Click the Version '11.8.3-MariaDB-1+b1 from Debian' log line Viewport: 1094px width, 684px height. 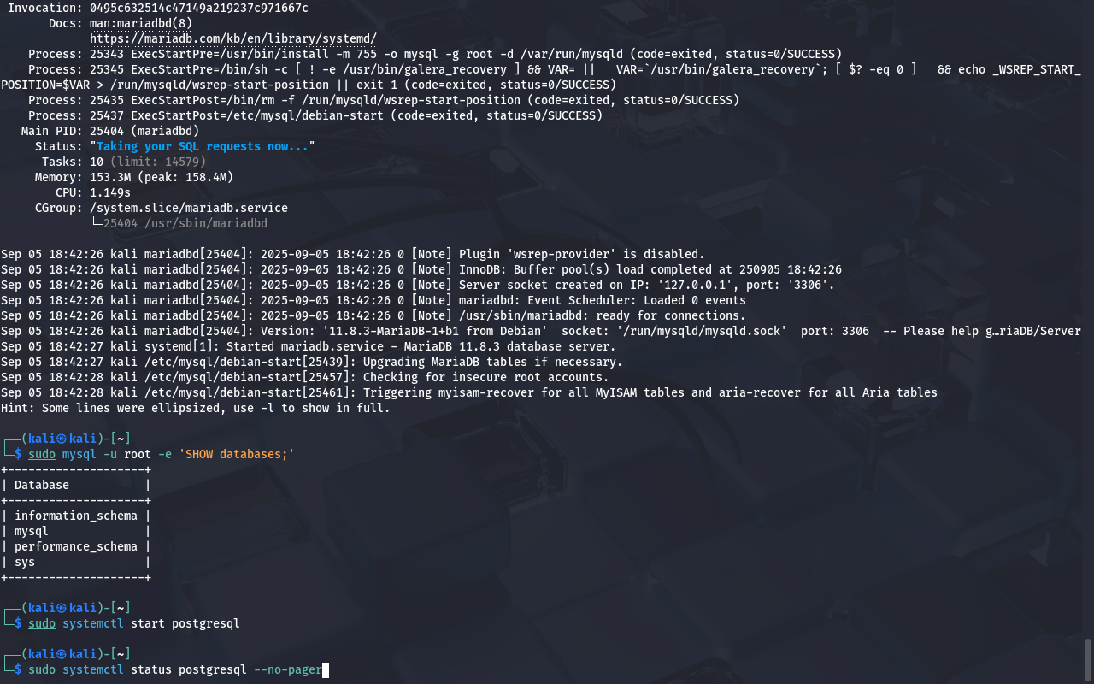[541, 331]
